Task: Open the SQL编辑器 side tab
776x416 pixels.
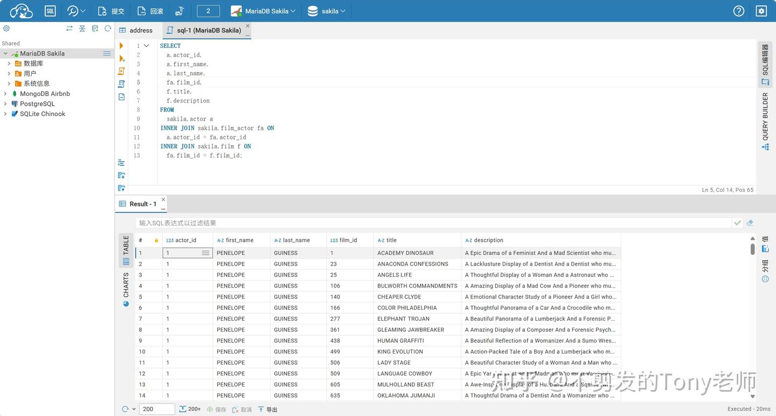Action: (x=765, y=65)
